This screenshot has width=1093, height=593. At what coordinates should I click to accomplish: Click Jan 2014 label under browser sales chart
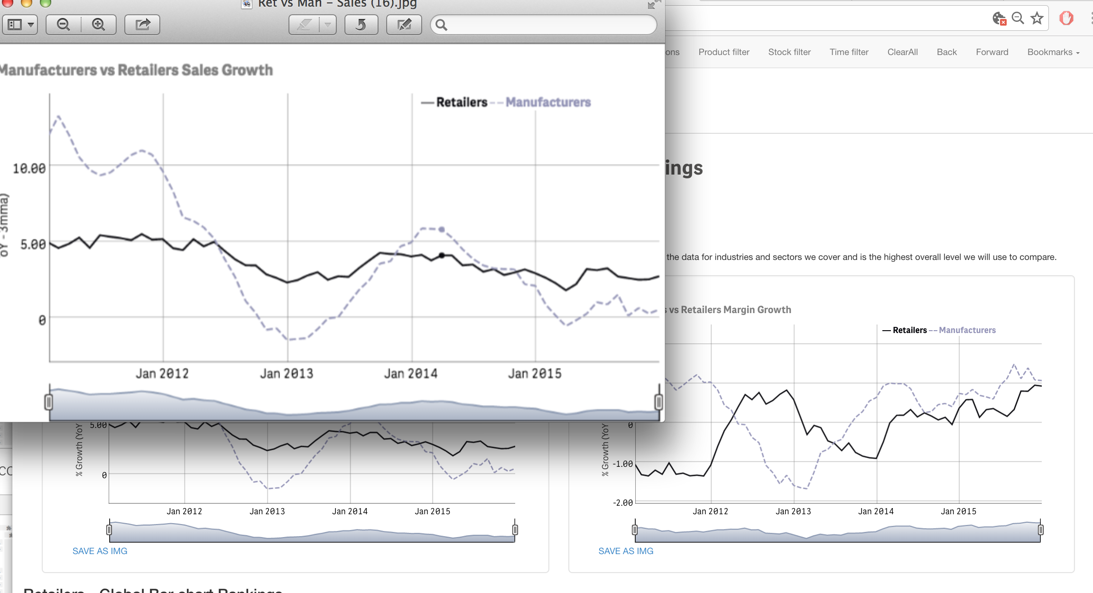coord(350,511)
